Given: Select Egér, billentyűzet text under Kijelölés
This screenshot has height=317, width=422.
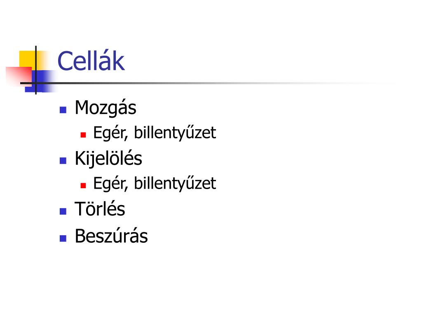Looking at the screenshot, I should pos(155,183).
